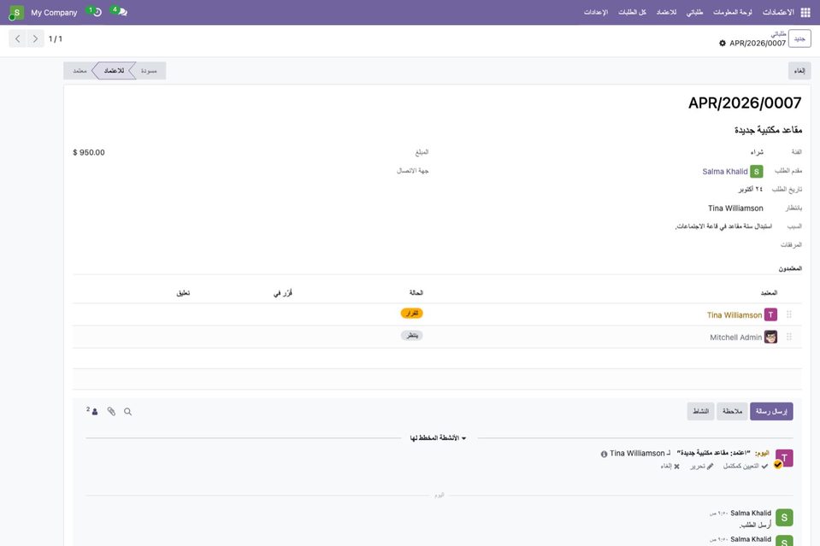Viewport: 820px width, 546px height.
Task: Open the كل الطلبات menu item
Action: pyautogui.click(x=632, y=12)
